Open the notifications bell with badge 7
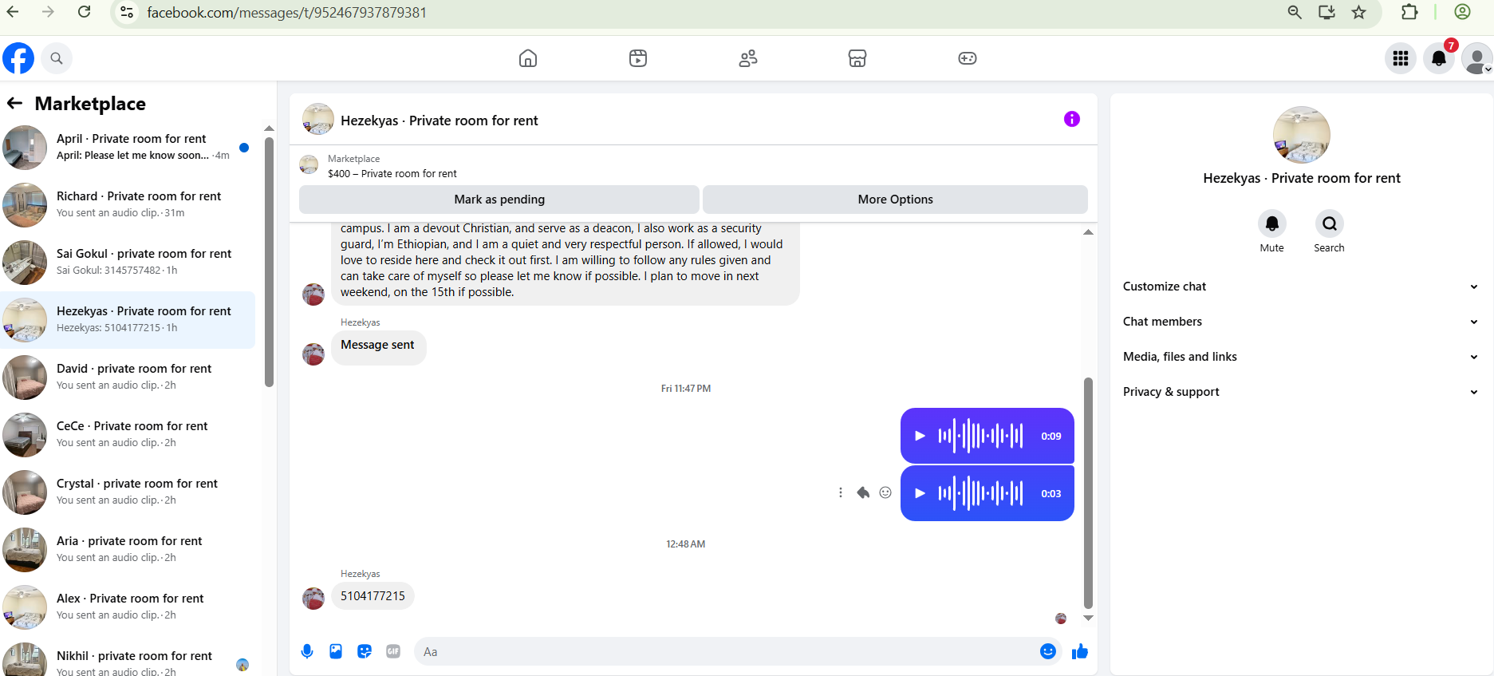 1439,58
